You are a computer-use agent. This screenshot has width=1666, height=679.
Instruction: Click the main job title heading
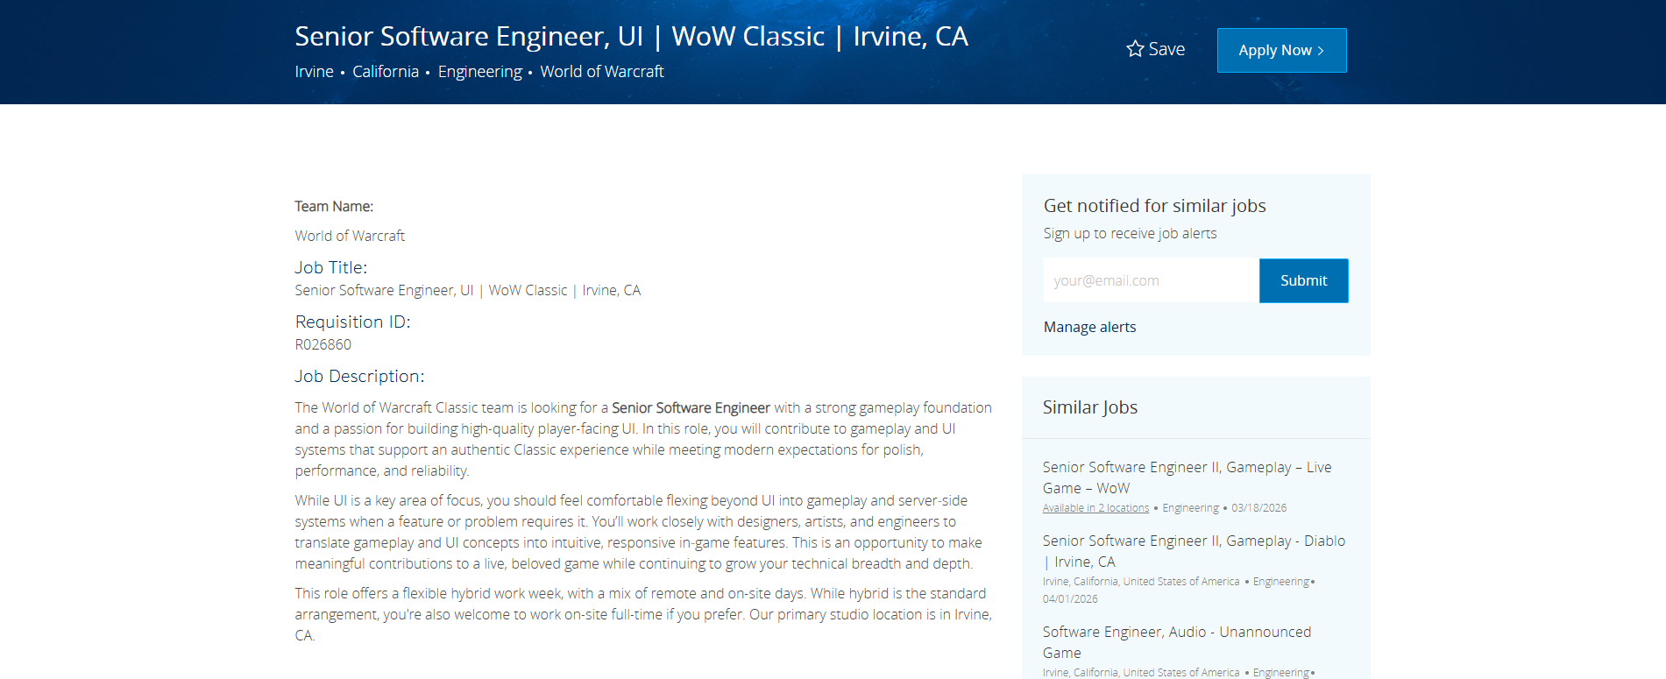pyautogui.click(x=631, y=37)
